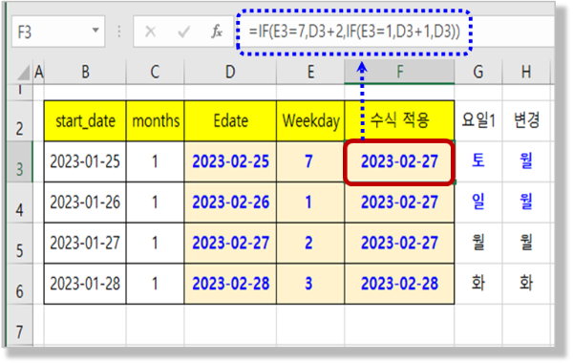Viewport: 573px width, 363px height.
Task: Select months cell in row 5
Action: tap(155, 243)
